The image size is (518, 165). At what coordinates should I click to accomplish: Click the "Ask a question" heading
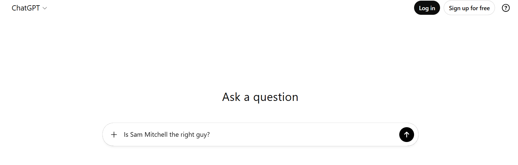[x=260, y=97]
